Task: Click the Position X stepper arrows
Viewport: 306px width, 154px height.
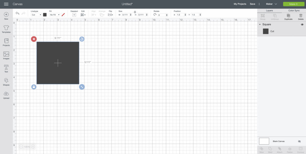Action: [185, 15]
